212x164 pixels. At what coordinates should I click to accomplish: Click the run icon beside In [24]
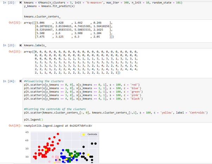[x=20, y=81]
